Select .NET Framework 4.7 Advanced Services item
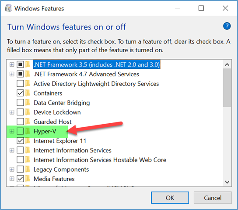The image size is (238, 210). click(x=86, y=74)
